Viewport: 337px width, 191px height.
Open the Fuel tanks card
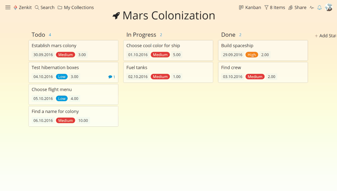168,72
